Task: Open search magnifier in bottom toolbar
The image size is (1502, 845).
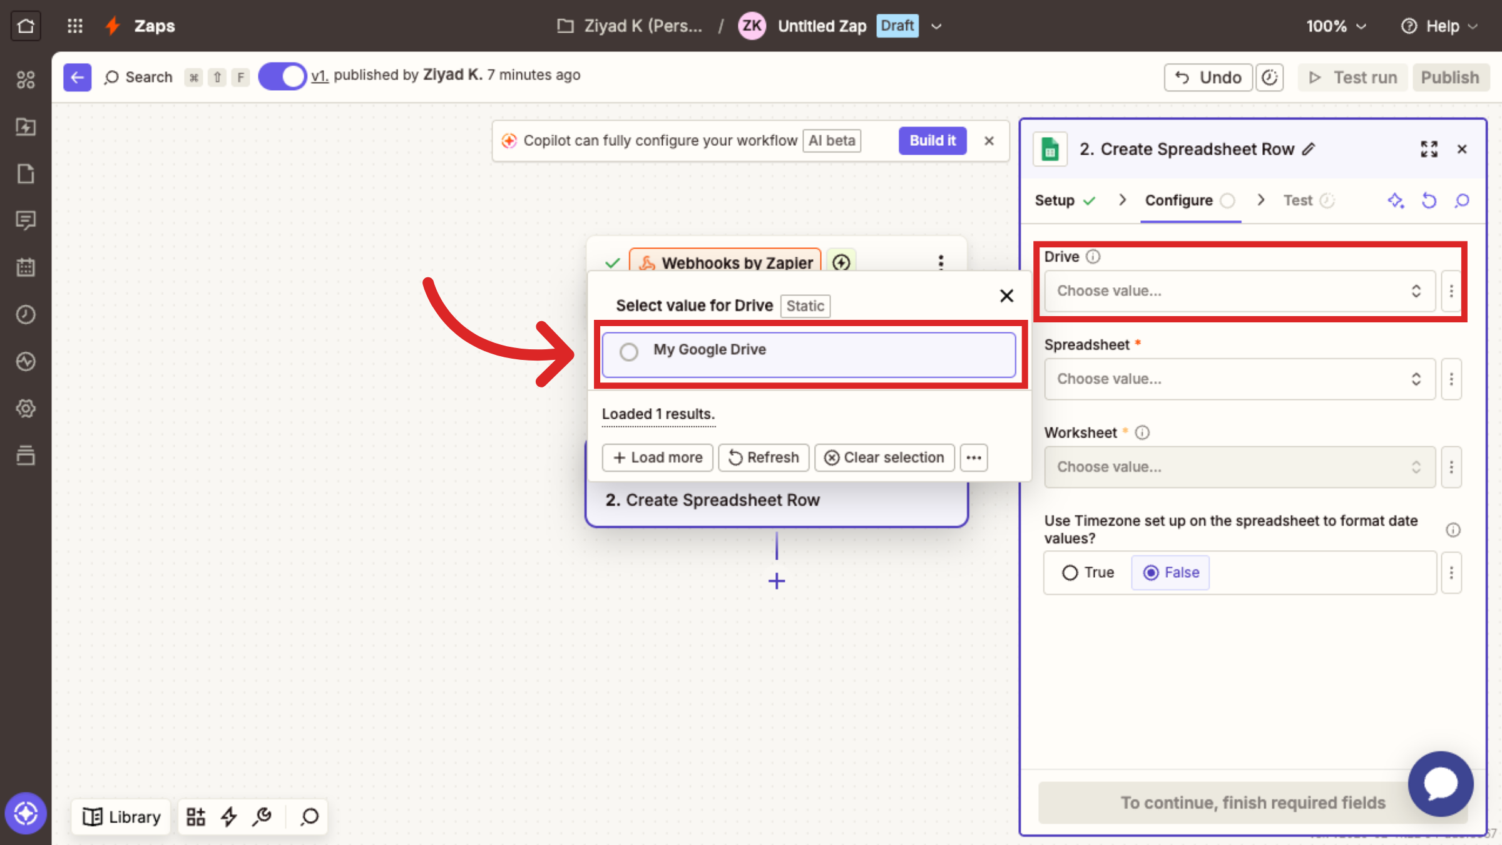Action: coord(308,816)
